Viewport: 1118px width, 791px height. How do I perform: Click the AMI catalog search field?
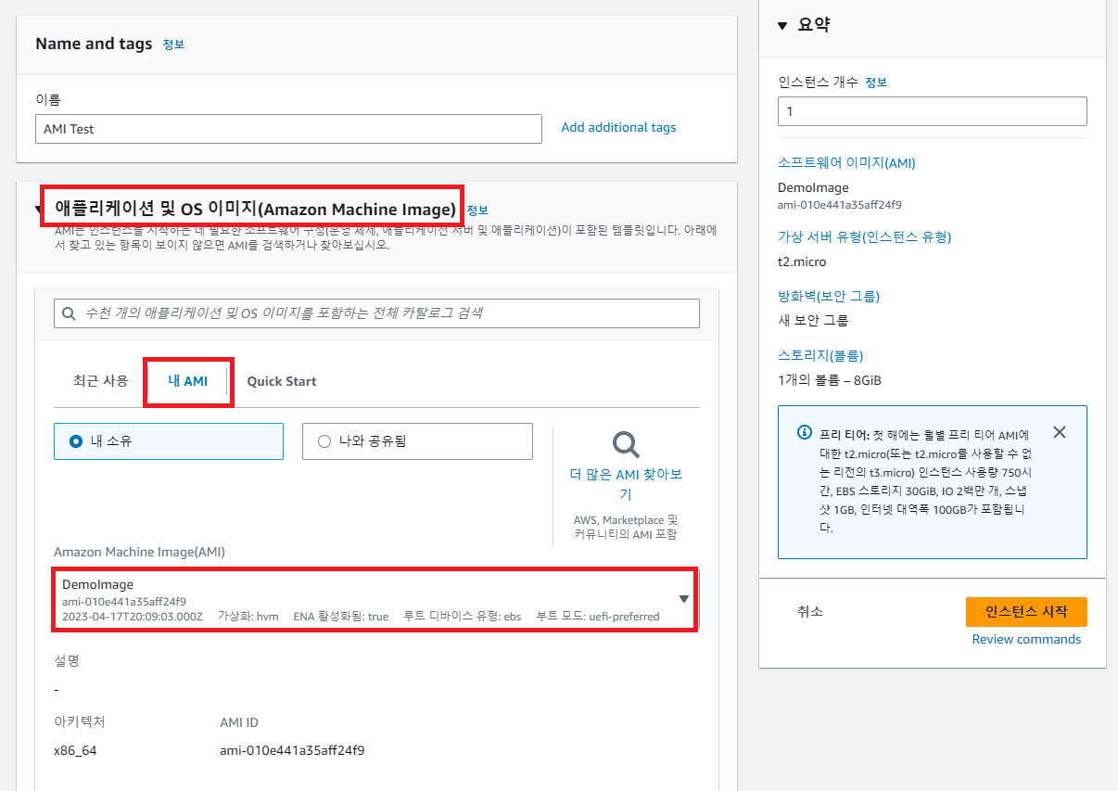[376, 313]
